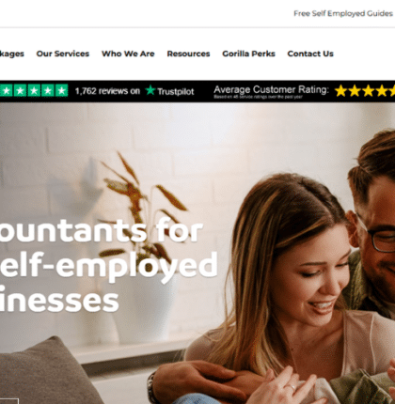Click the third yellow rating star
395x404 pixels.
pos(369,91)
